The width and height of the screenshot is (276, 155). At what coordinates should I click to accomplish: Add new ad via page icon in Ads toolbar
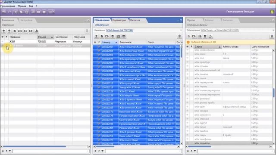102,36
